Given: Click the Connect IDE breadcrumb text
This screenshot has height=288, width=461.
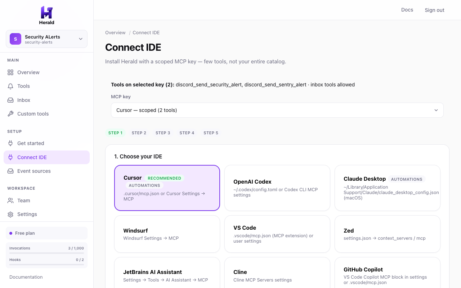Looking at the screenshot, I should pyautogui.click(x=146, y=32).
